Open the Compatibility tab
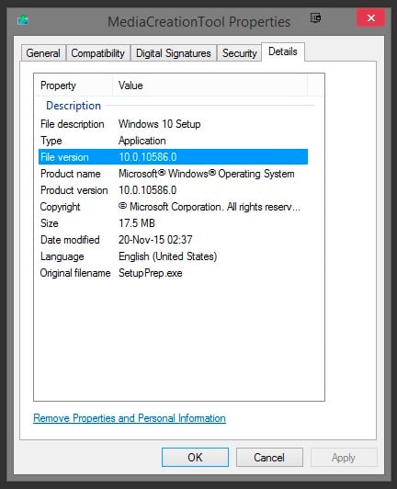The width and height of the screenshot is (397, 489). point(98,53)
